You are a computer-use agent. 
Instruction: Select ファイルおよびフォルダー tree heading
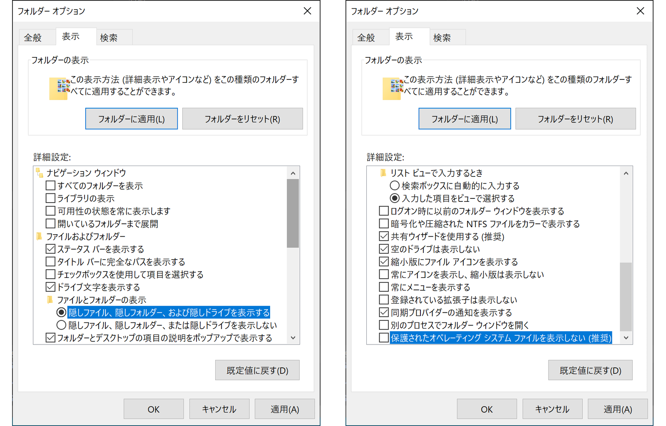click(86, 236)
